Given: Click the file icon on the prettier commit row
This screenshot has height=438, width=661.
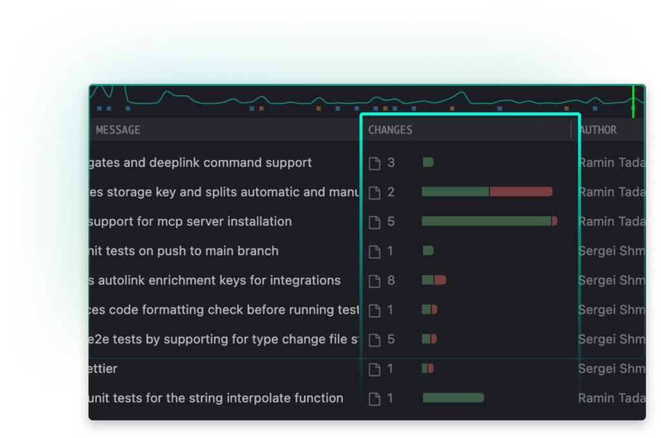Looking at the screenshot, I should click(374, 368).
